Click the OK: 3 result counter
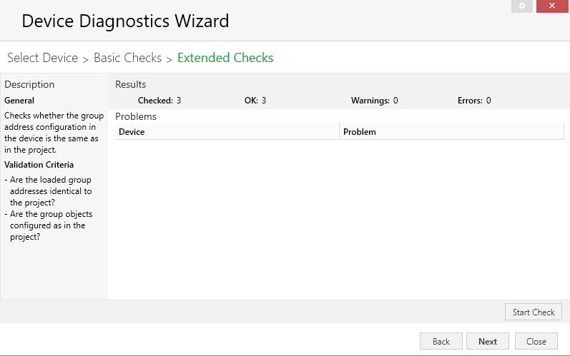Image resolution: width=570 pixels, height=356 pixels. [255, 101]
